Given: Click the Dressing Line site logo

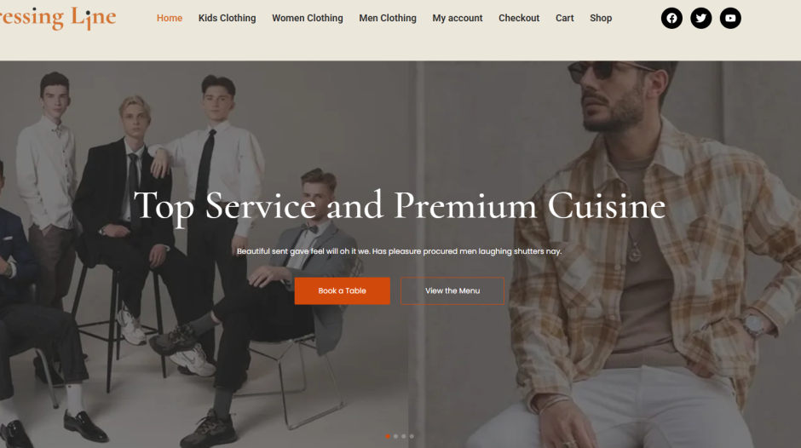Looking at the screenshot, I should click(58, 17).
